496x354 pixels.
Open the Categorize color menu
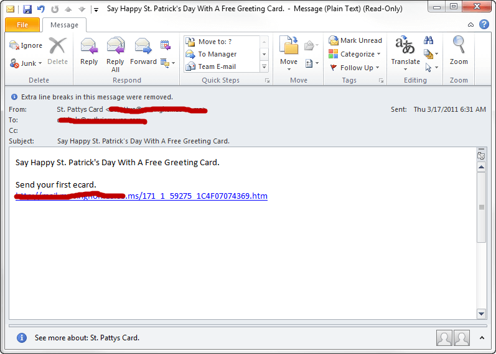click(354, 54)
